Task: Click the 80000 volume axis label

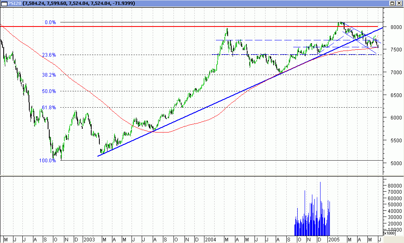Action: click(395, 186)
